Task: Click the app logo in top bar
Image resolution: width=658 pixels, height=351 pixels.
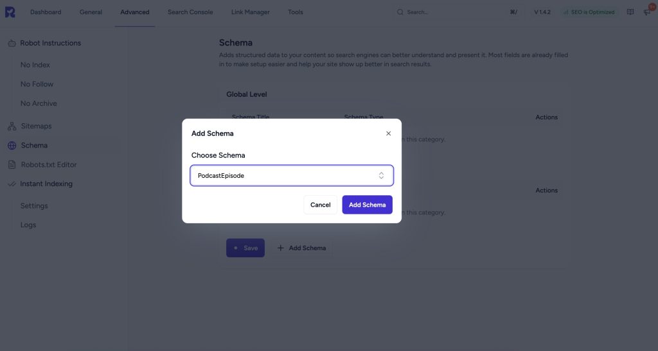Action: coord(10,12)
